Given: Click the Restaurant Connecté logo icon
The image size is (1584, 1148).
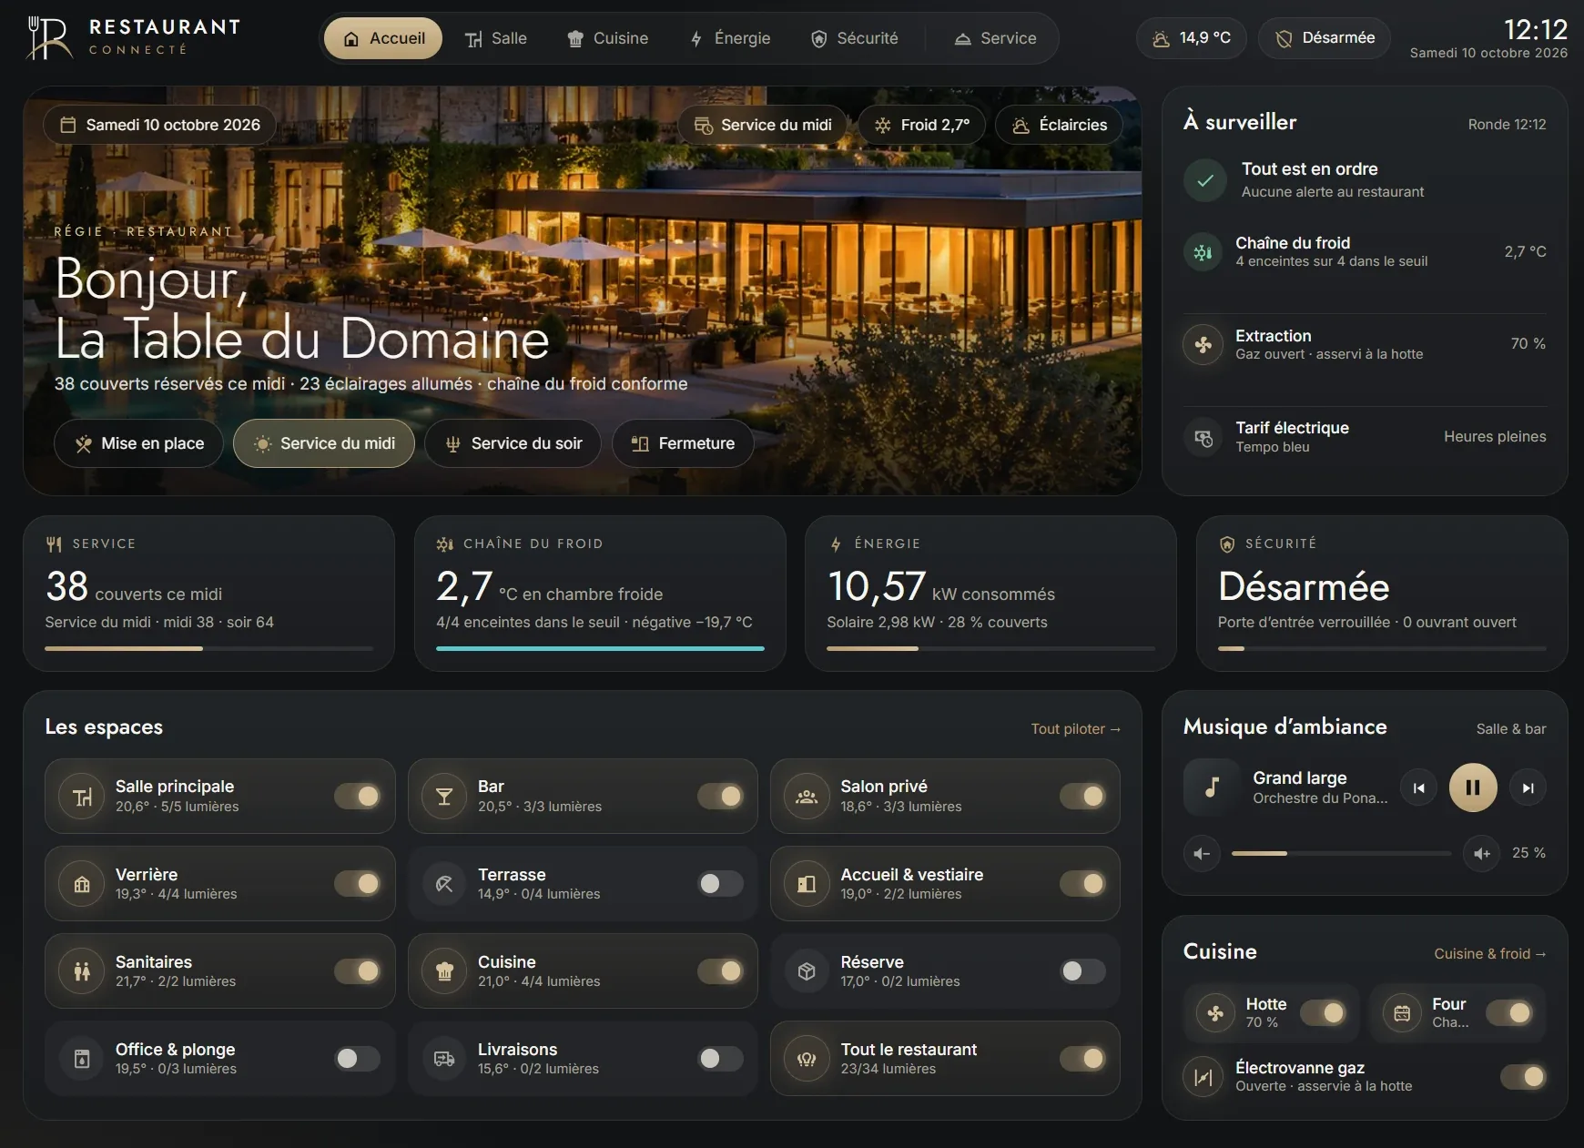Looking at the screenshot, I should coord(49,38).
